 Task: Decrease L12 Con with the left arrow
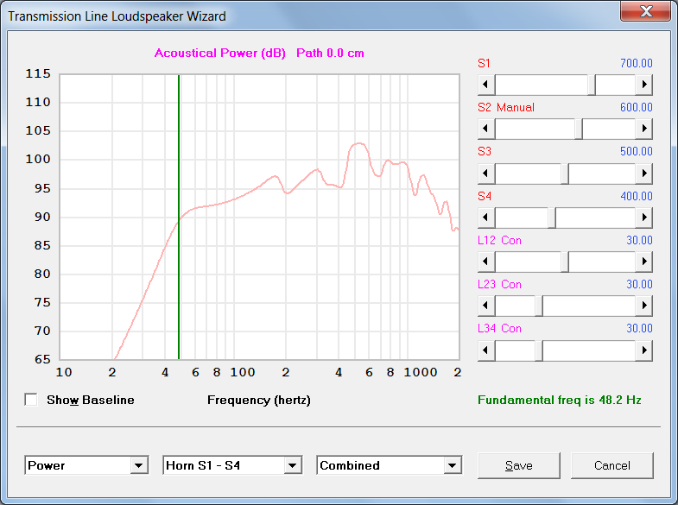[x=486, y=262]
